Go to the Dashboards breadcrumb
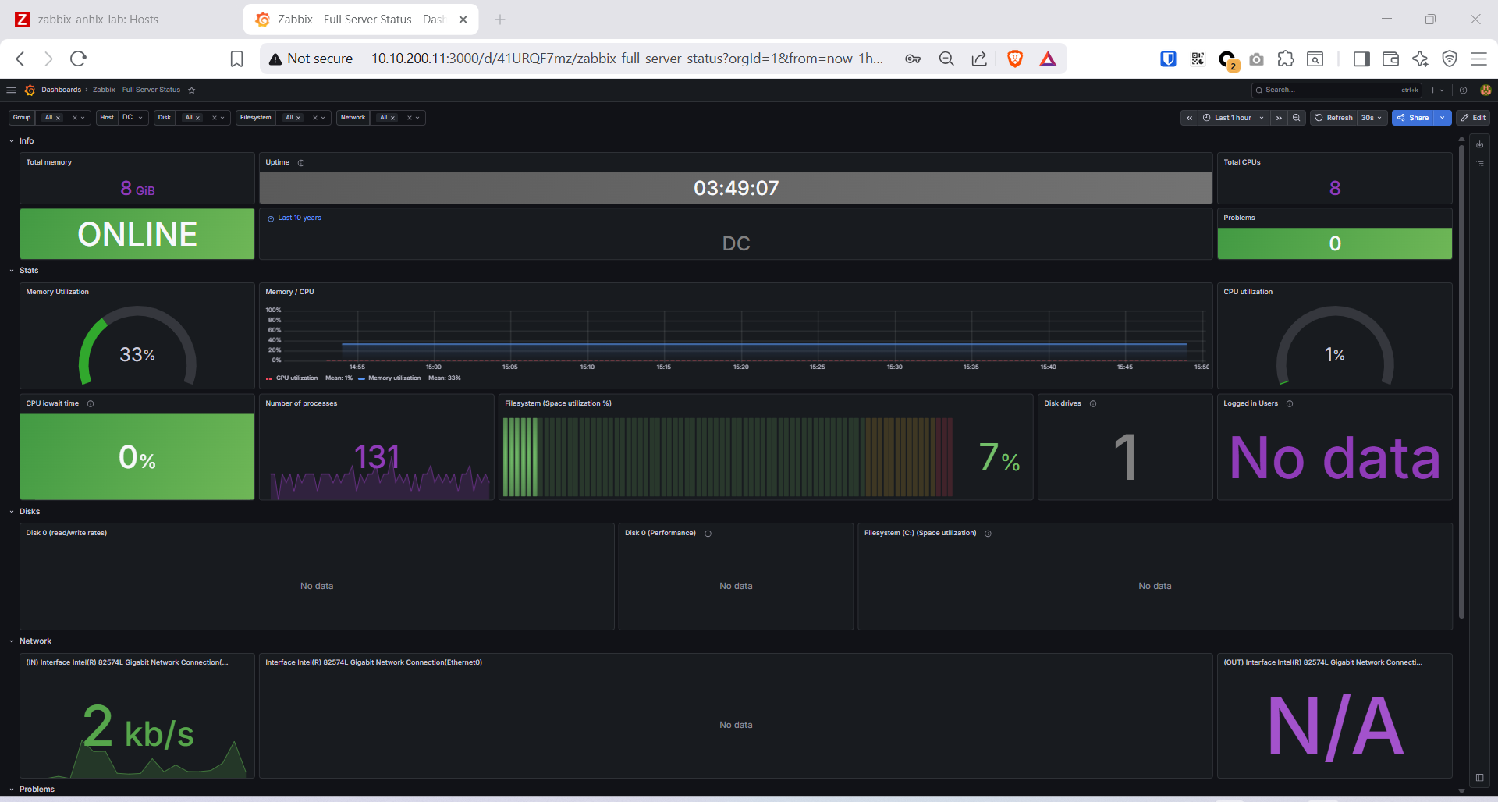This screenshot has height=802, width=1498. click(x=61, y=90)
